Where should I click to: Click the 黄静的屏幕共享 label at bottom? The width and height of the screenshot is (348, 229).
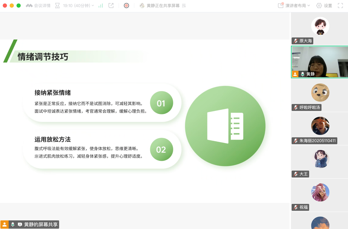pyautogui.click(x=41, y=225)
